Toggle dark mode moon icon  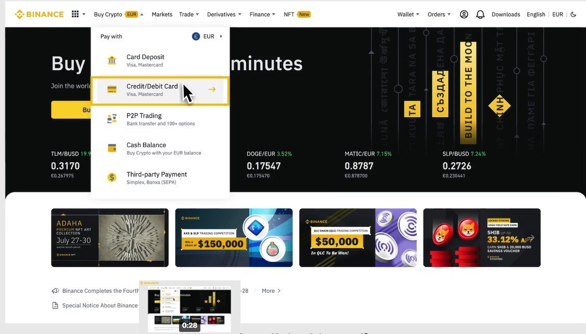574,14
